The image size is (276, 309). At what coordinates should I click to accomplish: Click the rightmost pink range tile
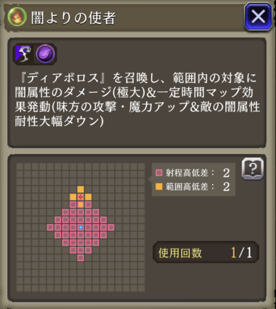pos(111,228)
